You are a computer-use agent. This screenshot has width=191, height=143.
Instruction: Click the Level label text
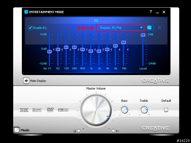point(143,69)
